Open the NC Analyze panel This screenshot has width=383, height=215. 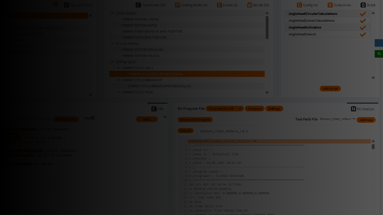pos(362,109)
